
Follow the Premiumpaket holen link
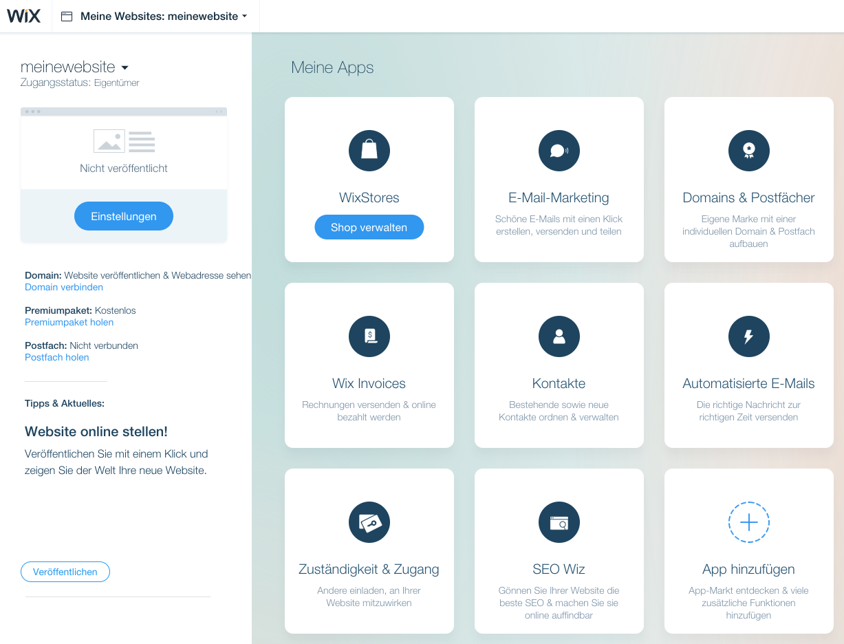69,322
